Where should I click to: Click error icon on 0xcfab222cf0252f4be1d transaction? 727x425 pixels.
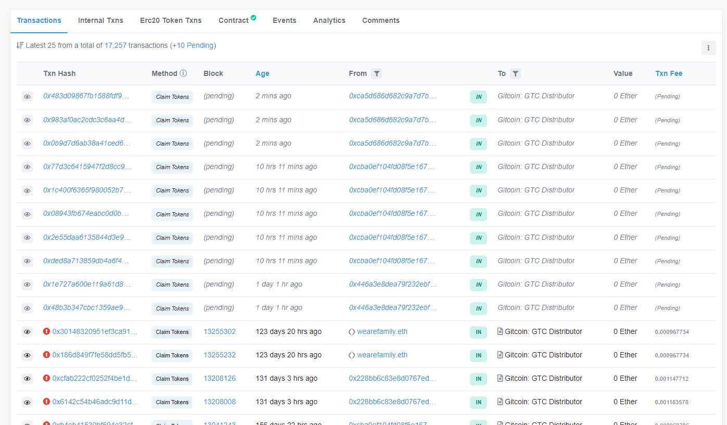tap(46, 378)
